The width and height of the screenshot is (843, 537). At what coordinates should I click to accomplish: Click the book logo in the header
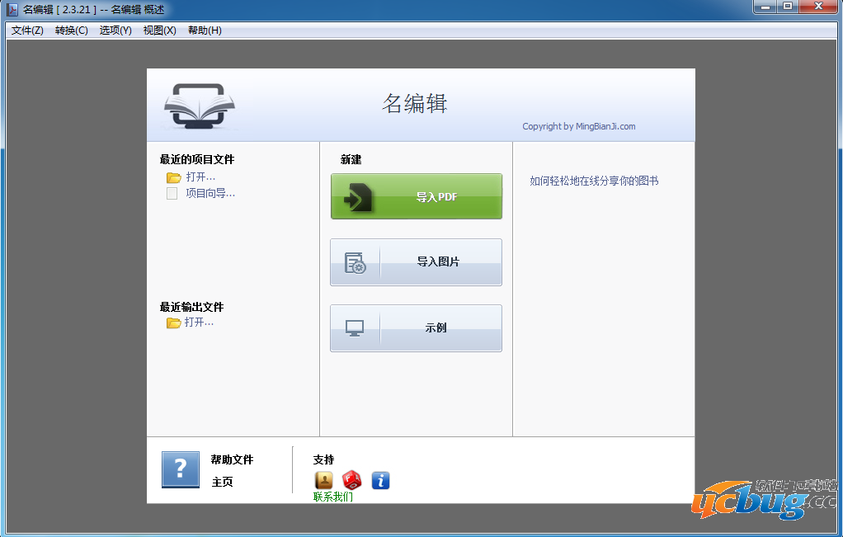tap(200, 106)
